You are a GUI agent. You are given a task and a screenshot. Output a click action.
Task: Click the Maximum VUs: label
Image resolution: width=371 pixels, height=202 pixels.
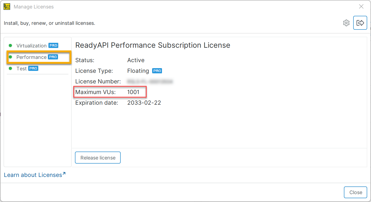click(95, 92)
